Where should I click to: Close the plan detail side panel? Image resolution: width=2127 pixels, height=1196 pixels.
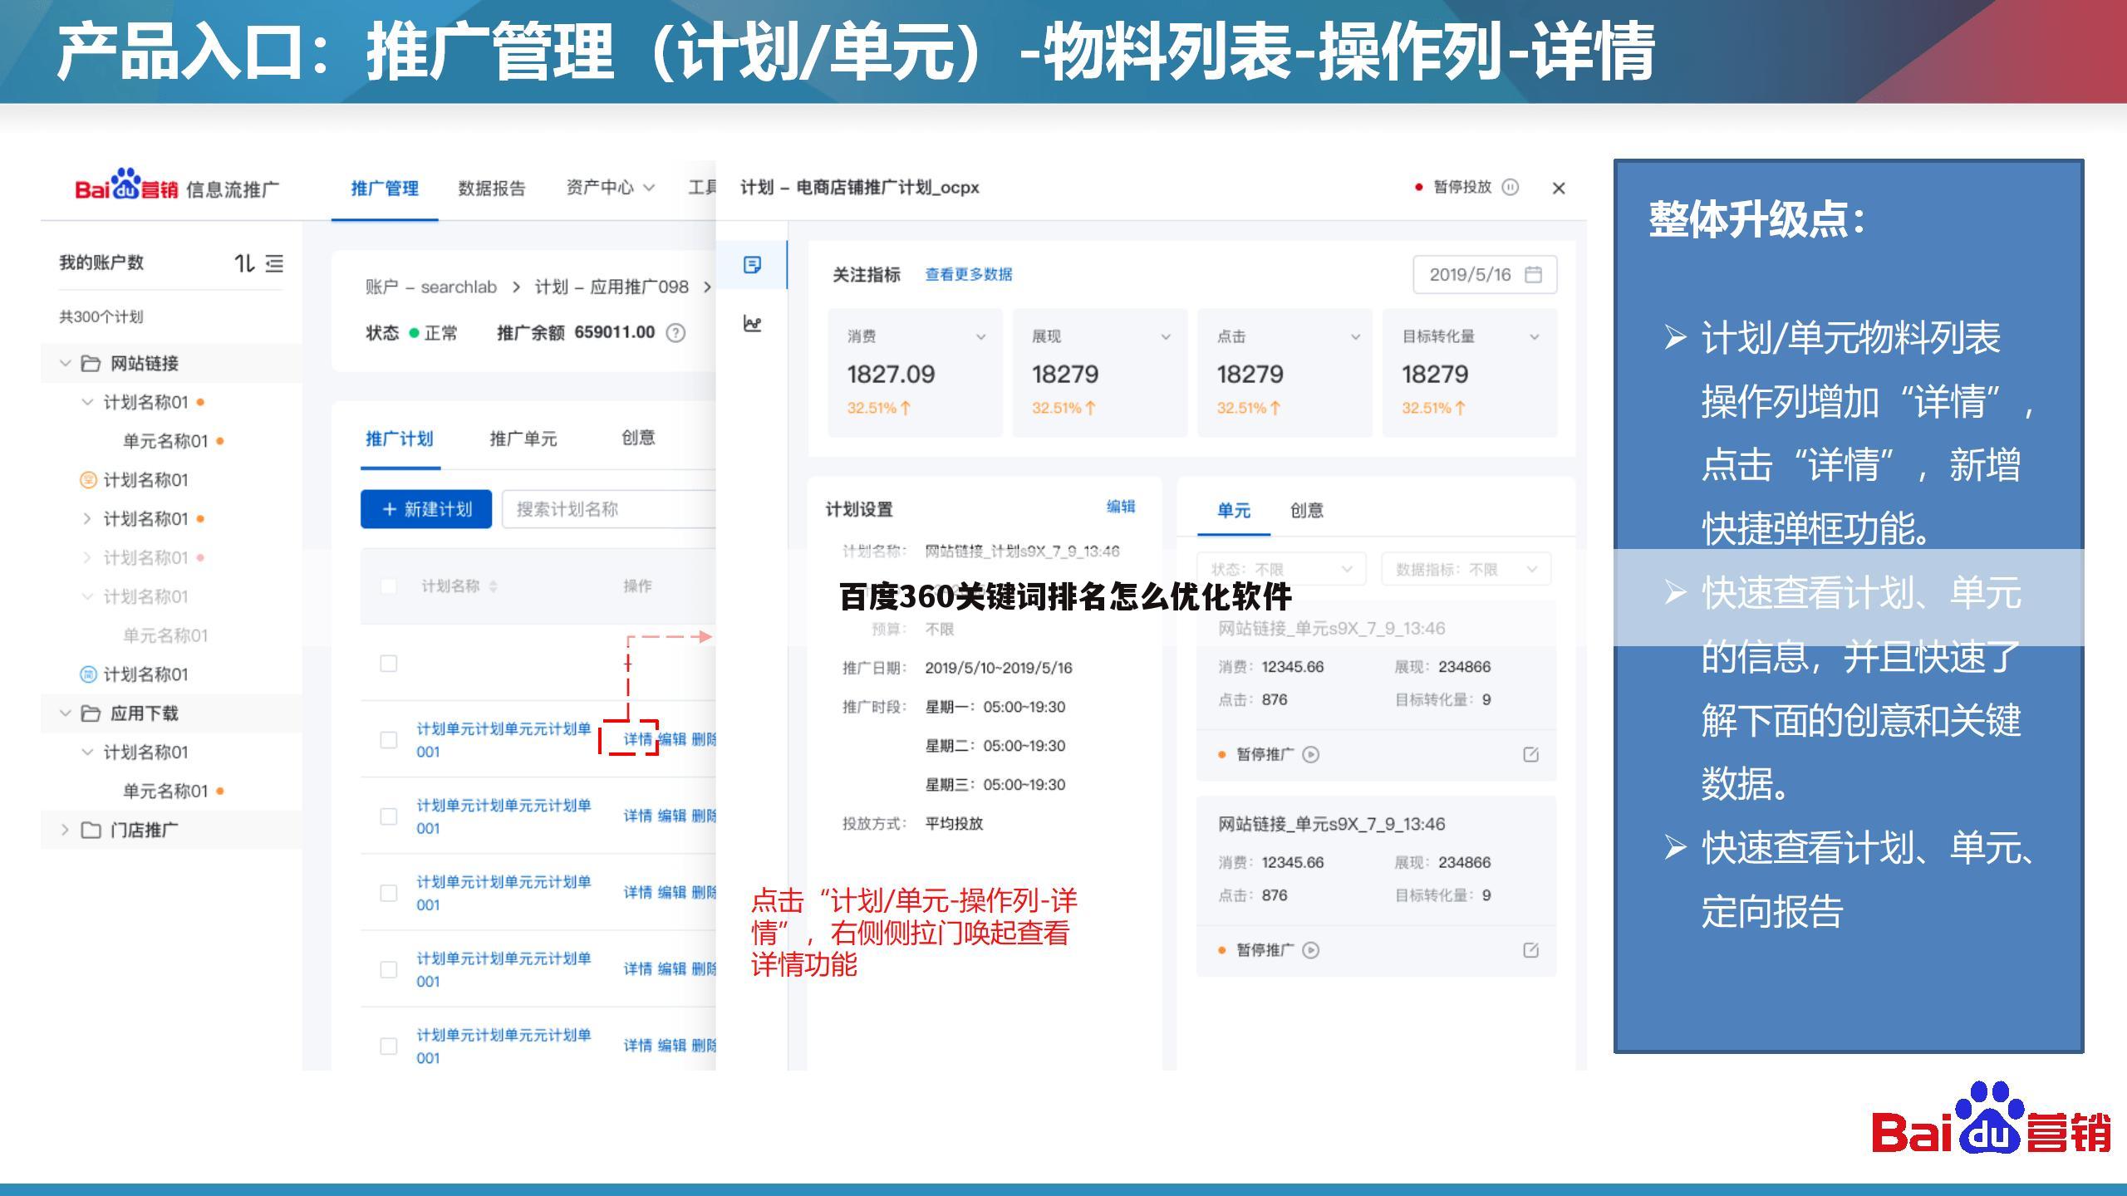(1559, 189)
